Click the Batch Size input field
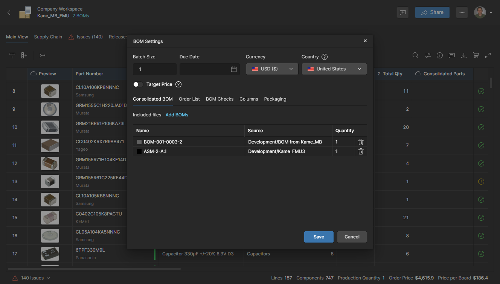The height and width of the screenshot is (284, 500). tap(155, 69)
